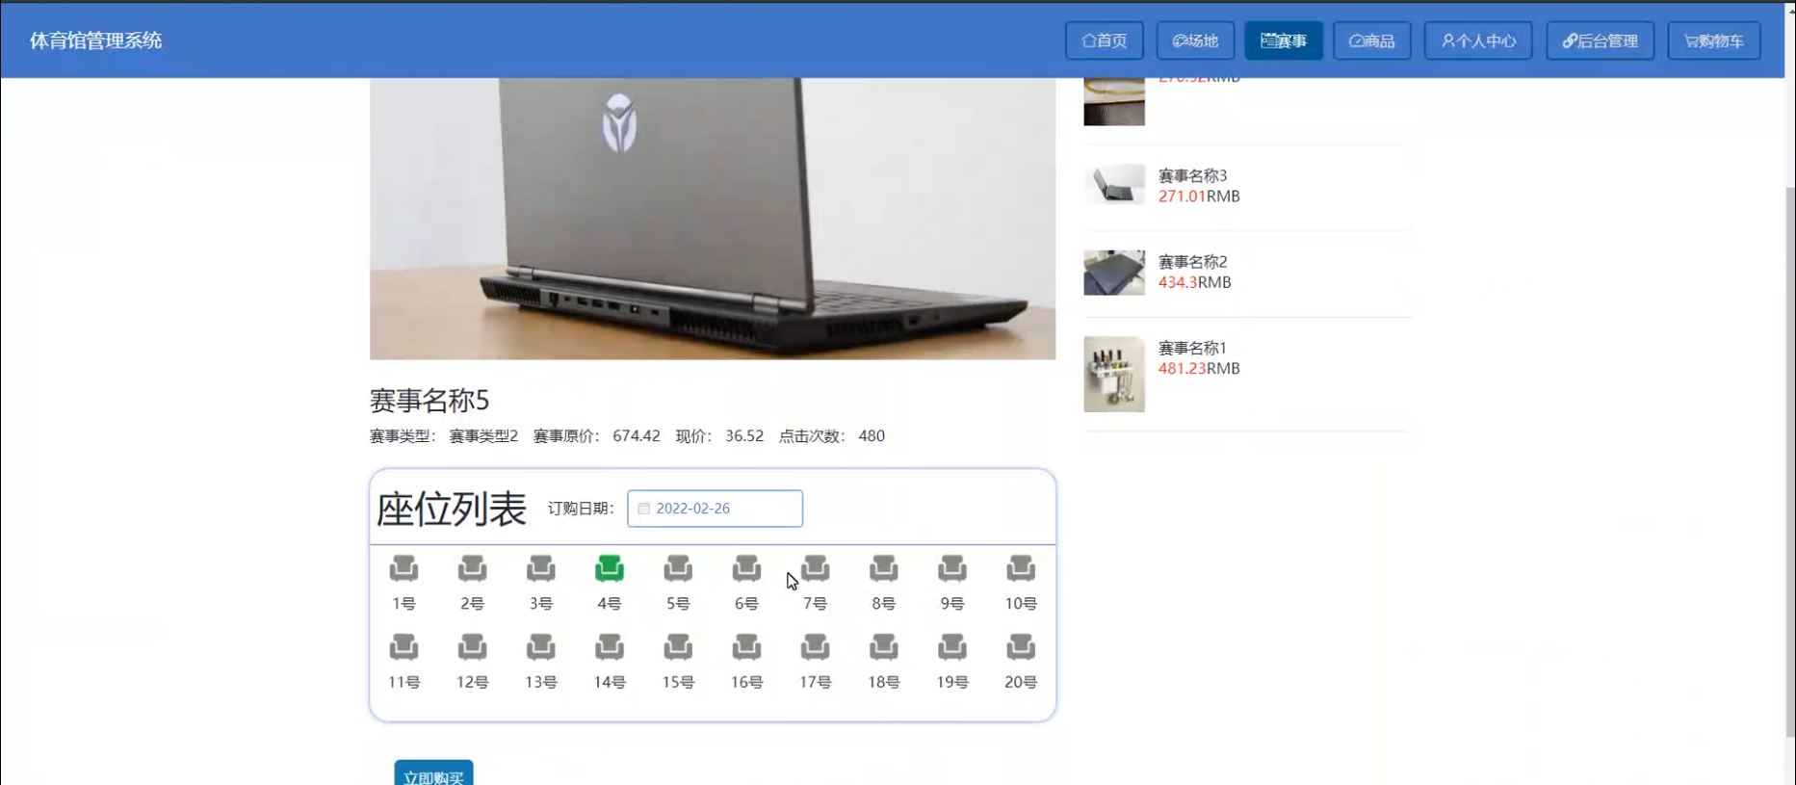The image size is (1796, 785).
Task: Open the 订购日期 date field 2022-02-26
Action: point(715,509)
